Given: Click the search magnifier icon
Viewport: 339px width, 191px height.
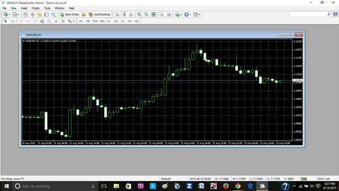Looking at the screenshot, I should pyautogui.click(x=329, y=14).
